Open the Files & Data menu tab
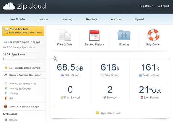The image size is (173, 122). [17, 19]
